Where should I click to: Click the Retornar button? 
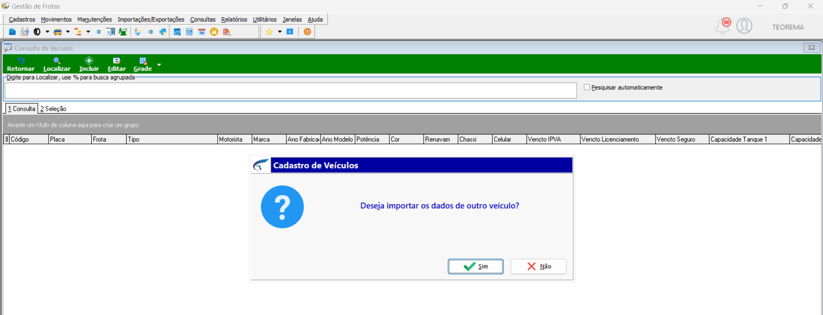point(21,64)
